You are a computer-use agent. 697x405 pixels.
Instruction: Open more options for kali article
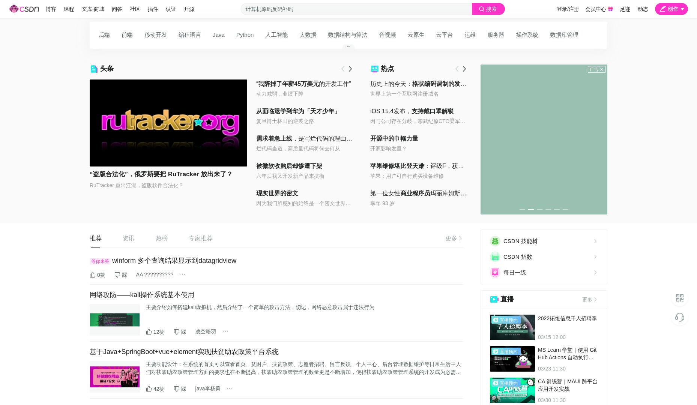point(225,332)
